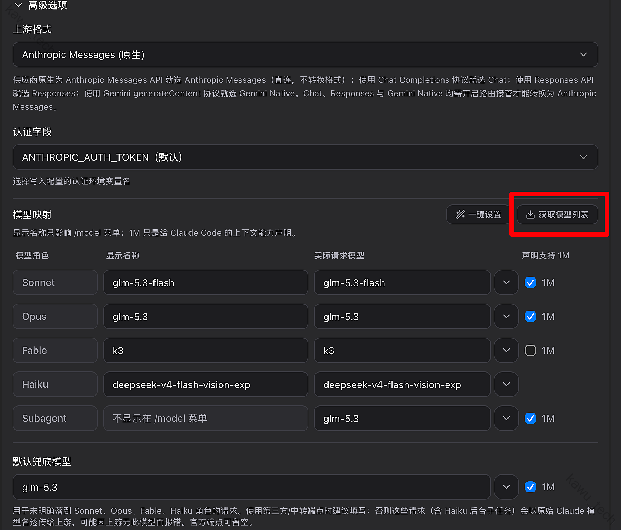Click the 获取模型列表 button

pyautogui.click(x=557, y=214)
